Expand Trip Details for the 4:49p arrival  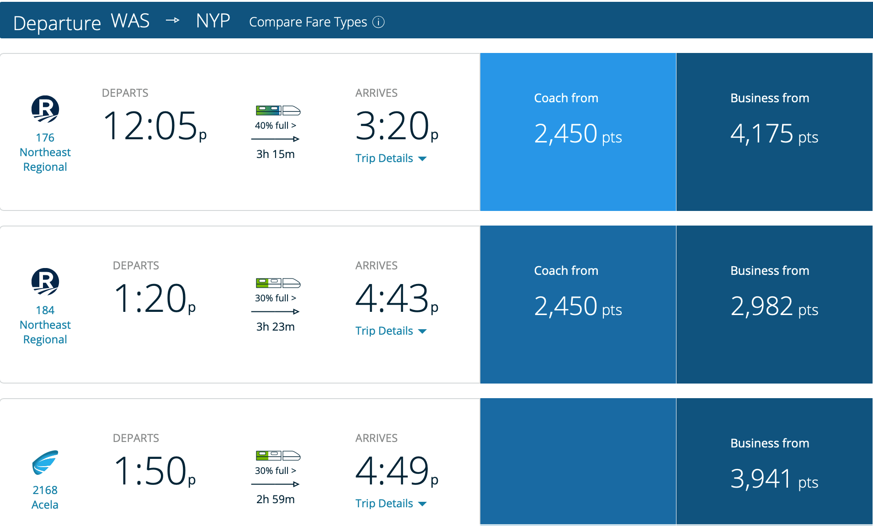(390, 504)
